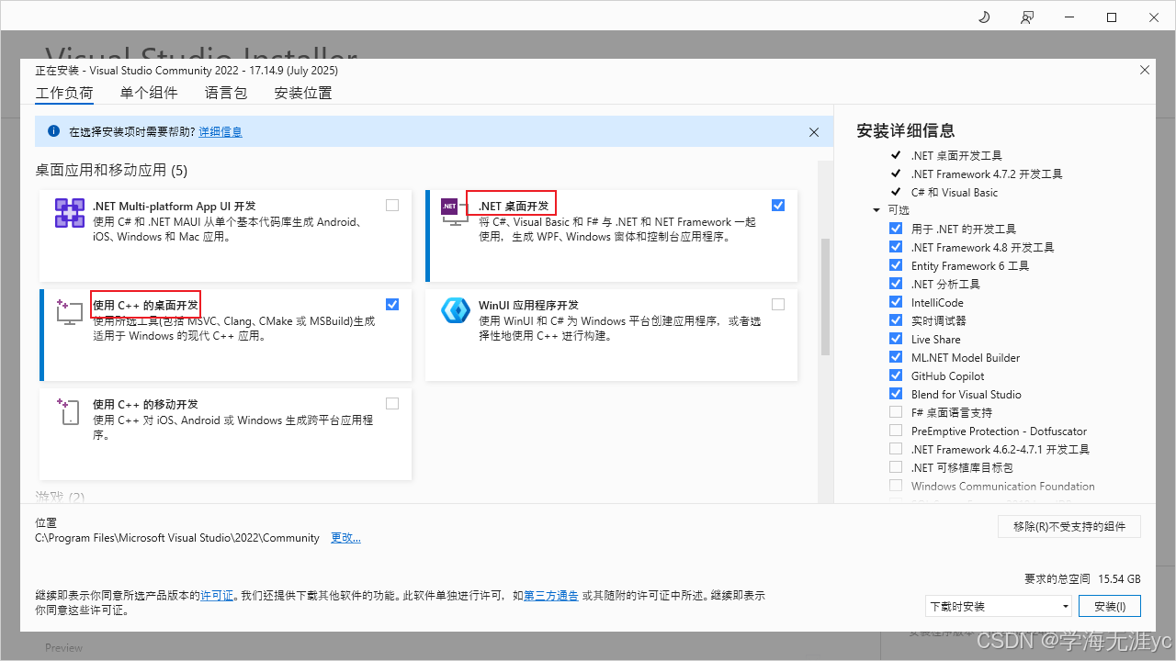Open the 详细信息 help link
The image size is (1176, 661).
[220, 132]
